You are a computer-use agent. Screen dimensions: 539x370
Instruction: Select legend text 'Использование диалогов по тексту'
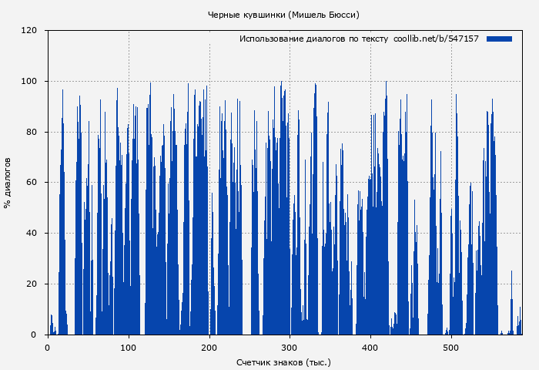click(313, 39)
